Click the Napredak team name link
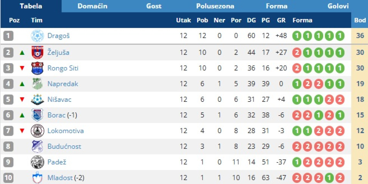 point(63,84)
